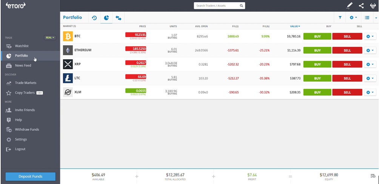
Task: Click the pencil write-post icon
Action: 349,5
